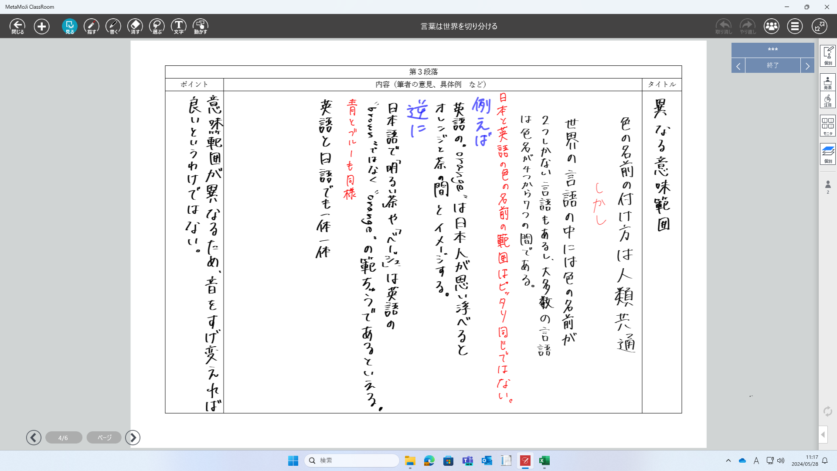
Task: Select the 文字 text tool
Action: [x=179, y=26]
